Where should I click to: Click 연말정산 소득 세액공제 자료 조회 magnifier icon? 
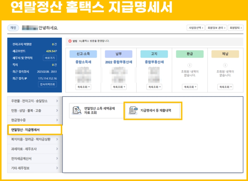pos(79,111)
